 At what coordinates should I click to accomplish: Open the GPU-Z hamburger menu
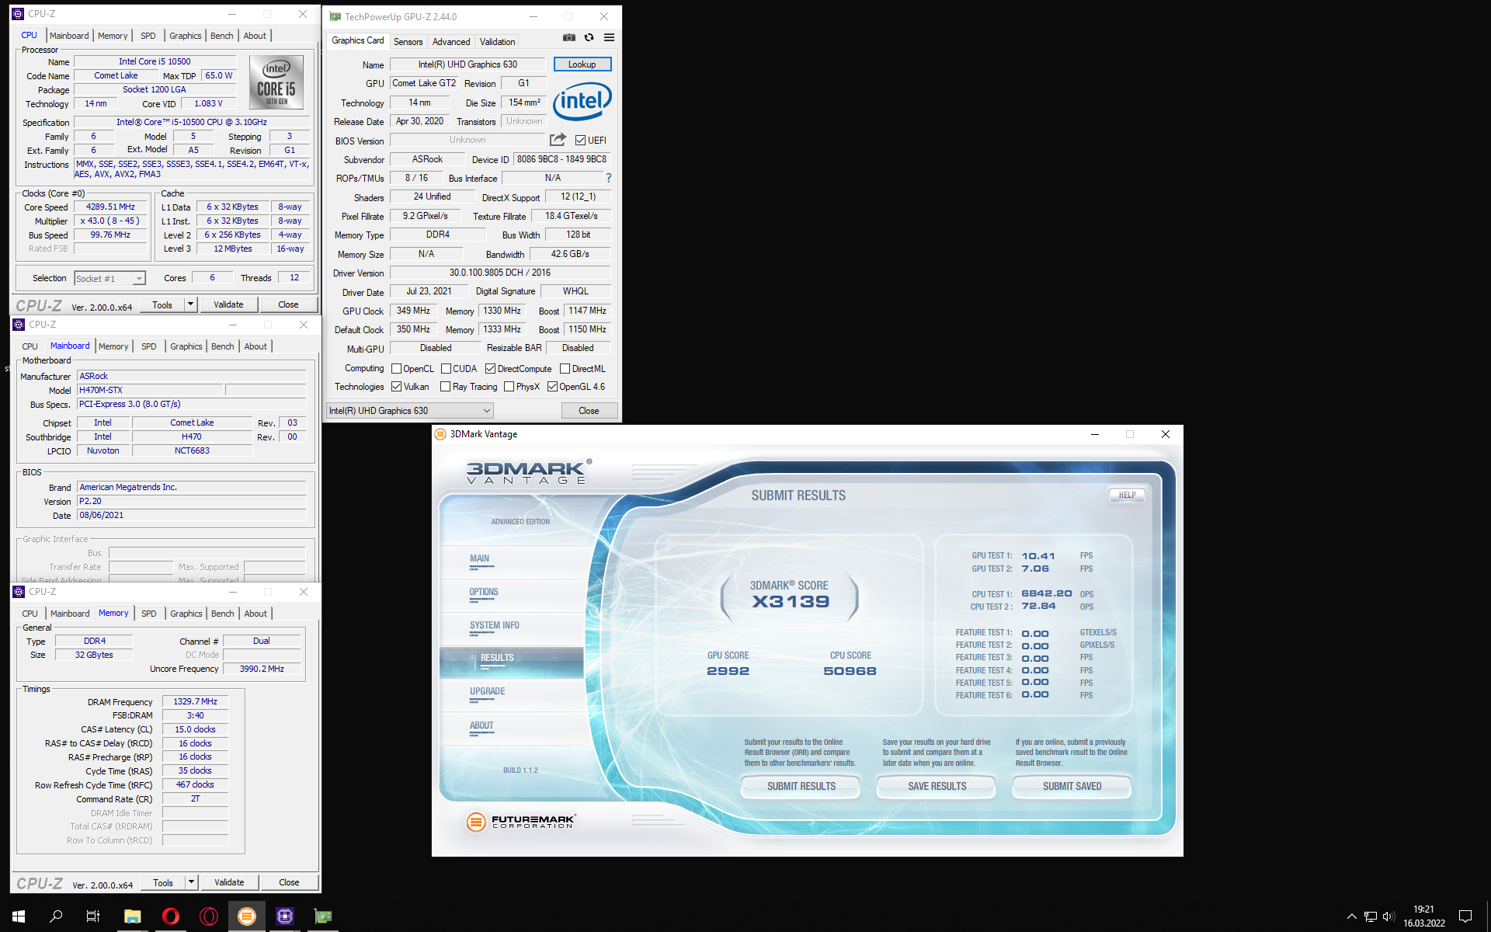[610, 37]
